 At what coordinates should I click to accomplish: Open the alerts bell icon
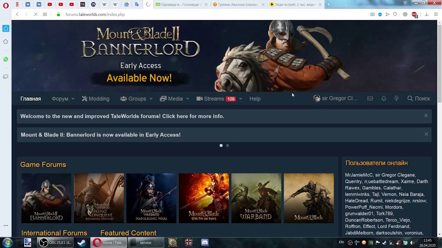click(x=384, y=99)
